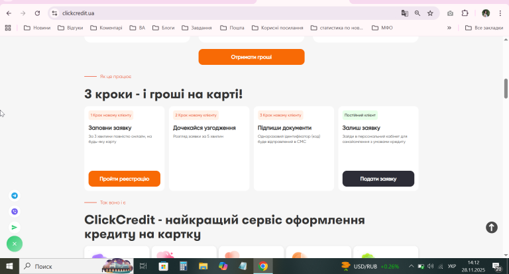This screenshot has height=274, width=509.
Task: Click the Пройти реєстрацію button
Action: tap(125, 179)
